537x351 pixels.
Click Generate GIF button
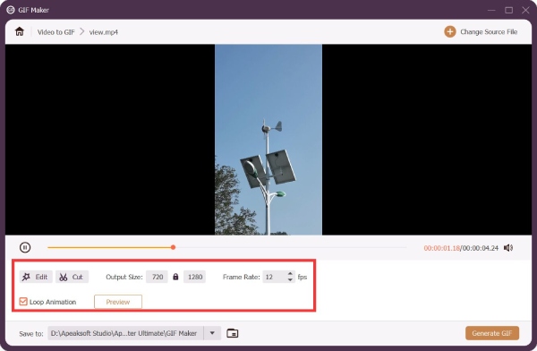coord(492,333)
